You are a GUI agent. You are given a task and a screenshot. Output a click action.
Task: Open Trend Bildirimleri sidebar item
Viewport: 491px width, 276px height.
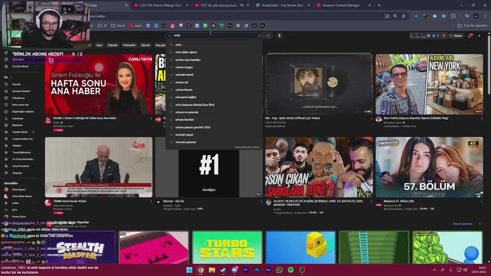(21, 153)
